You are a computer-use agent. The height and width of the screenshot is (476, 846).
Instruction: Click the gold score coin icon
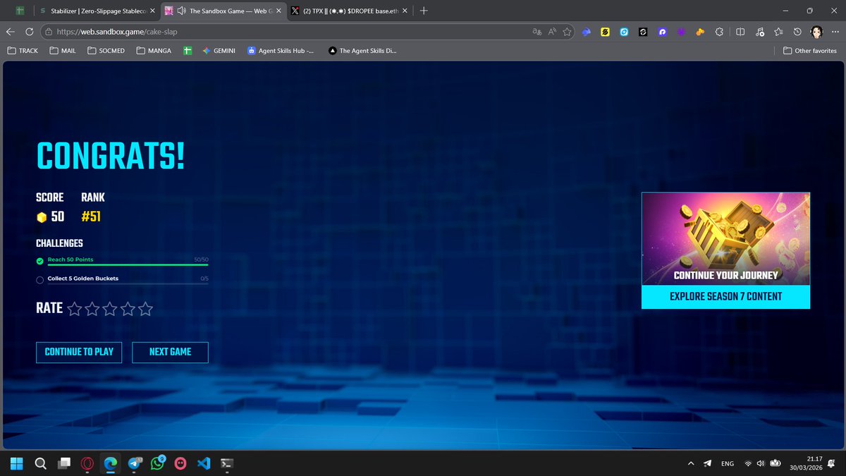pyautogui.click(x=42, y=217)
